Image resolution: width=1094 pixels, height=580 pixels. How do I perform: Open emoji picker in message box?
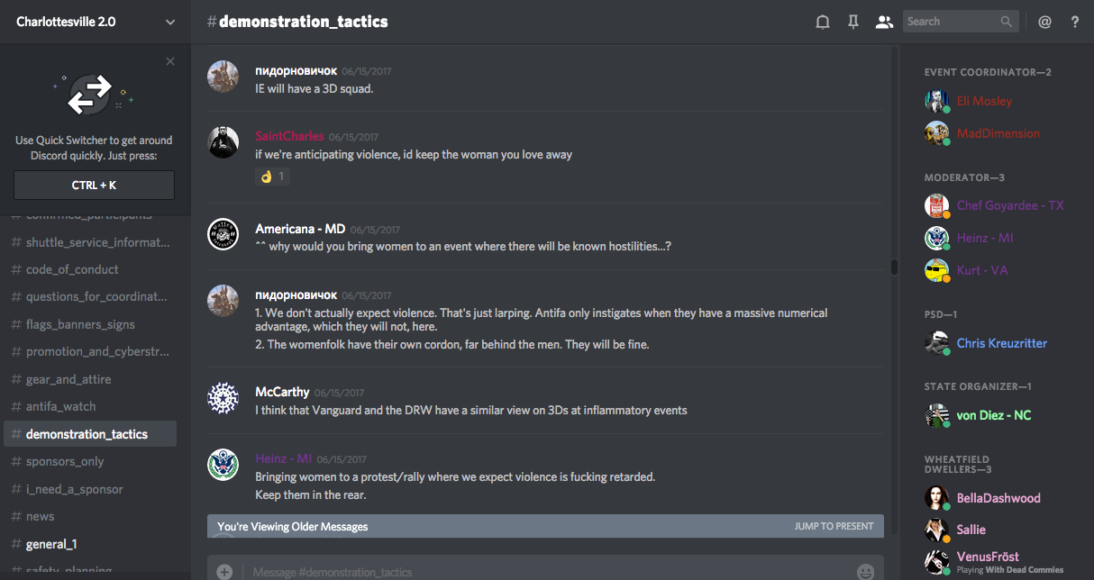click(865, 571)
